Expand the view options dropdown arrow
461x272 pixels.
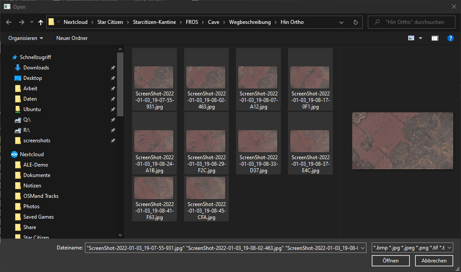pos(420,38)
